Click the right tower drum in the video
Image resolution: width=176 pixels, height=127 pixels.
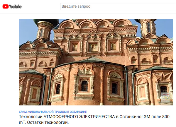coord(148,27)
